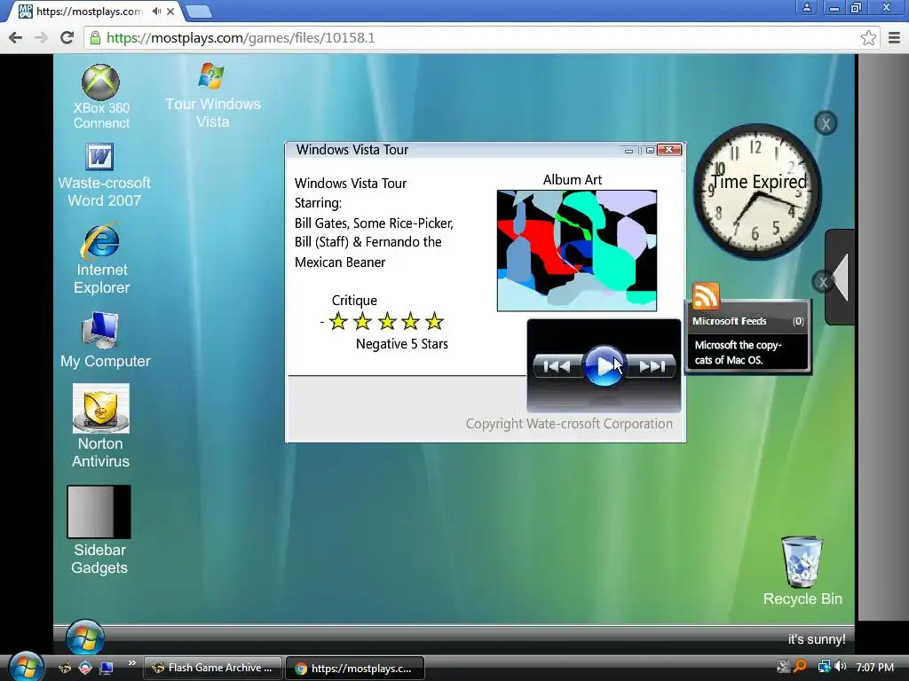The image size is (909, 681).
Task: Click the taskbar clock 7:07 PM
Action: coord(875,667)
